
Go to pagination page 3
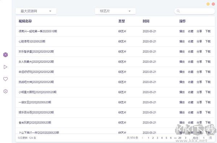click(x=157, y=138)
